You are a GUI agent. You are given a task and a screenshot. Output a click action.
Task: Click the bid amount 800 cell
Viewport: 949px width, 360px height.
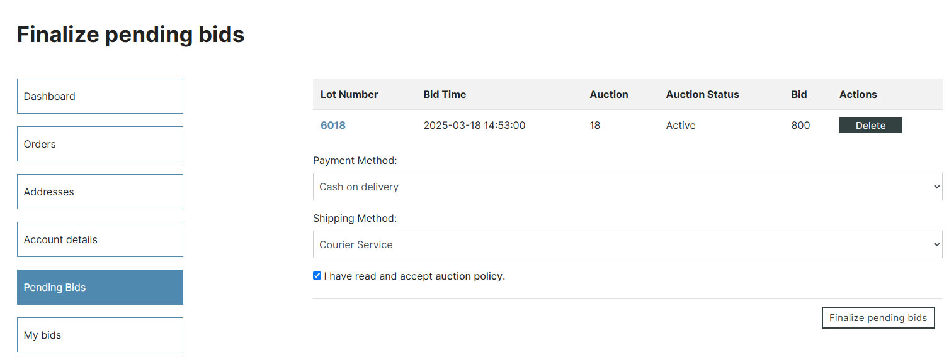click(x=800, y=125)
